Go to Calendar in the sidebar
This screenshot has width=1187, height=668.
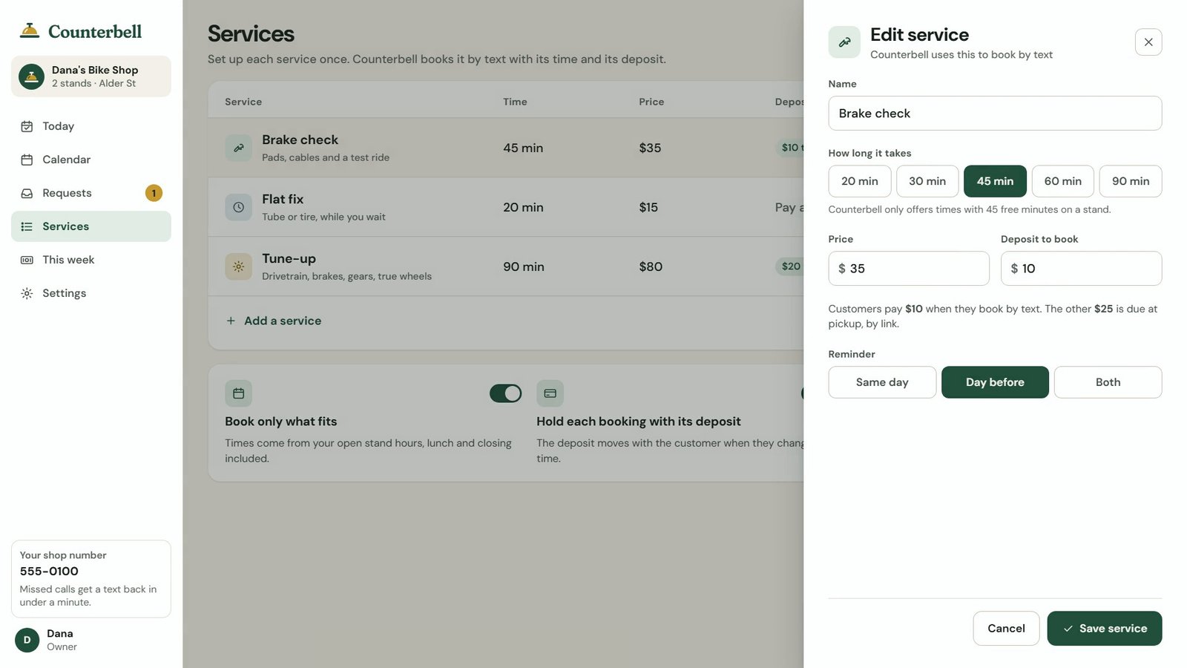[91, 160]
